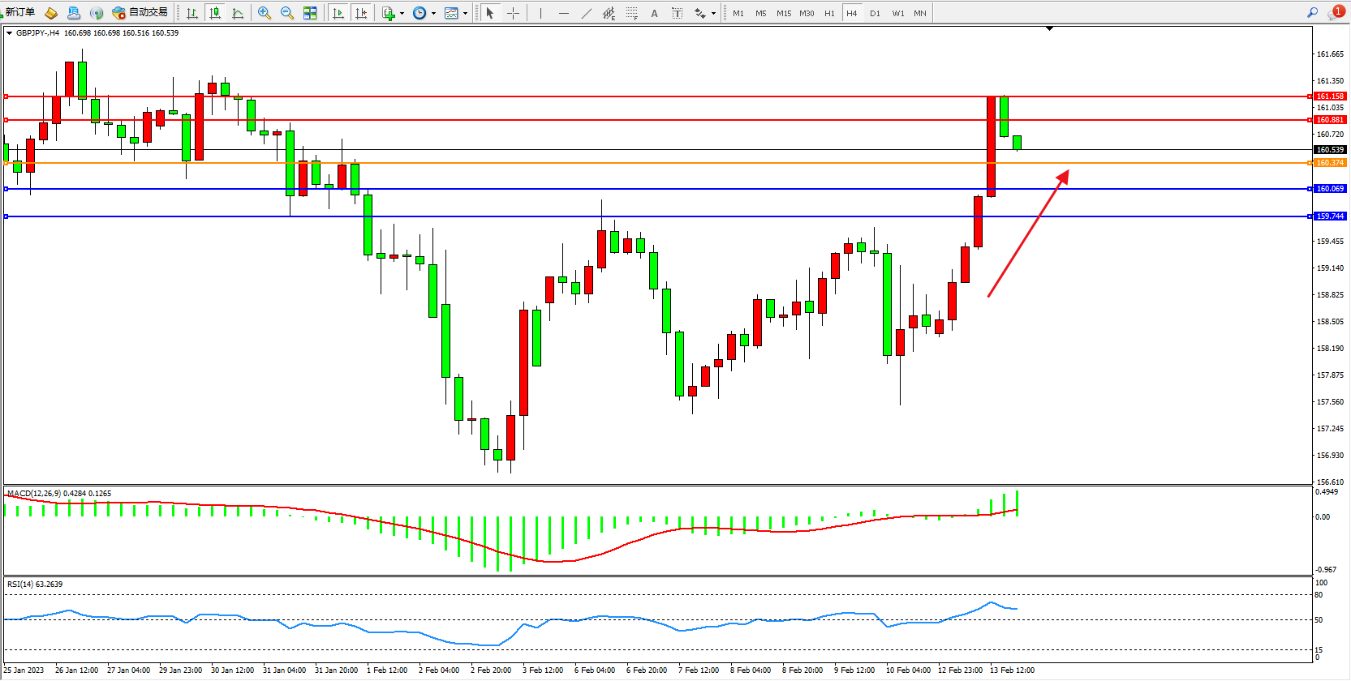The height and width of the screenshot is (681, 1351).
Task: Click the red trend arrow on chart
Action: (1028, 233)
